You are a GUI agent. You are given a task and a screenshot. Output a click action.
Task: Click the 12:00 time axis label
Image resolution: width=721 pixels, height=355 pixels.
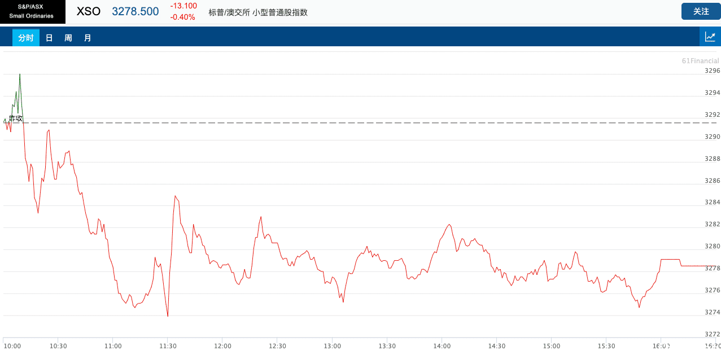click(222, 346)
